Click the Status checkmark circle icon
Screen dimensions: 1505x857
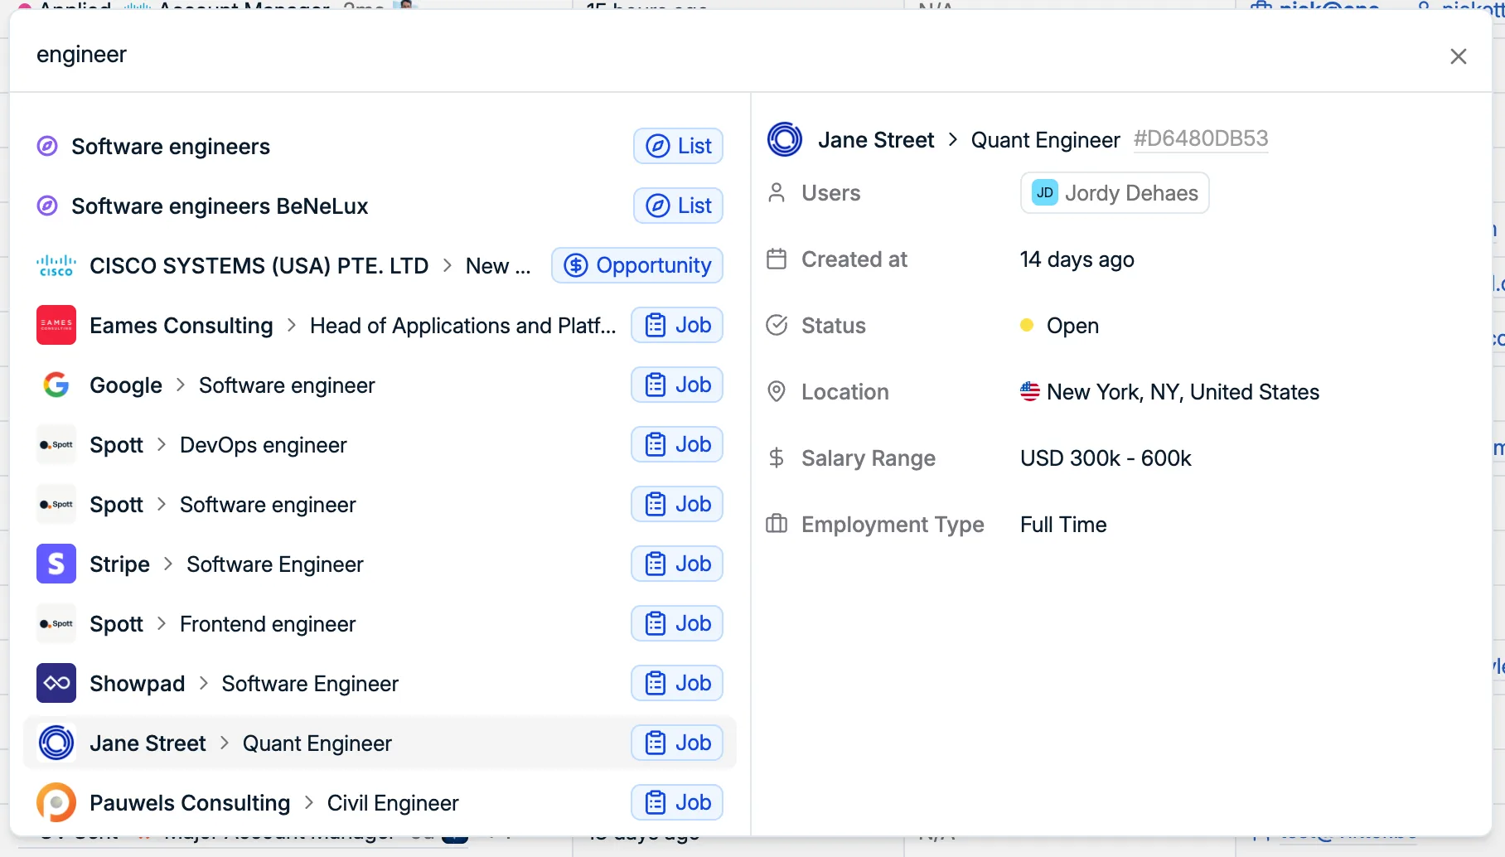click(x=777, y=325)
